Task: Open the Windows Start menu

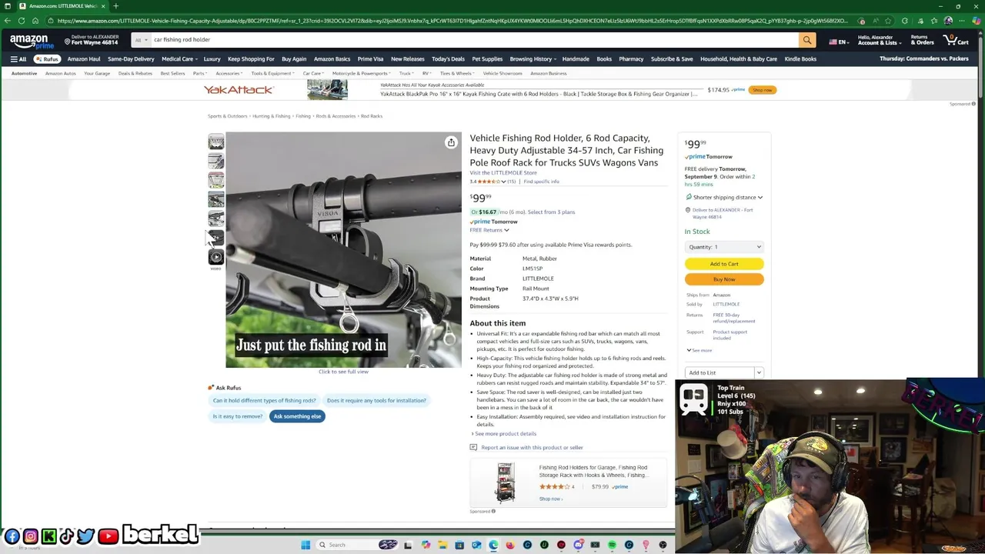Action: click(x=306, y=545)
